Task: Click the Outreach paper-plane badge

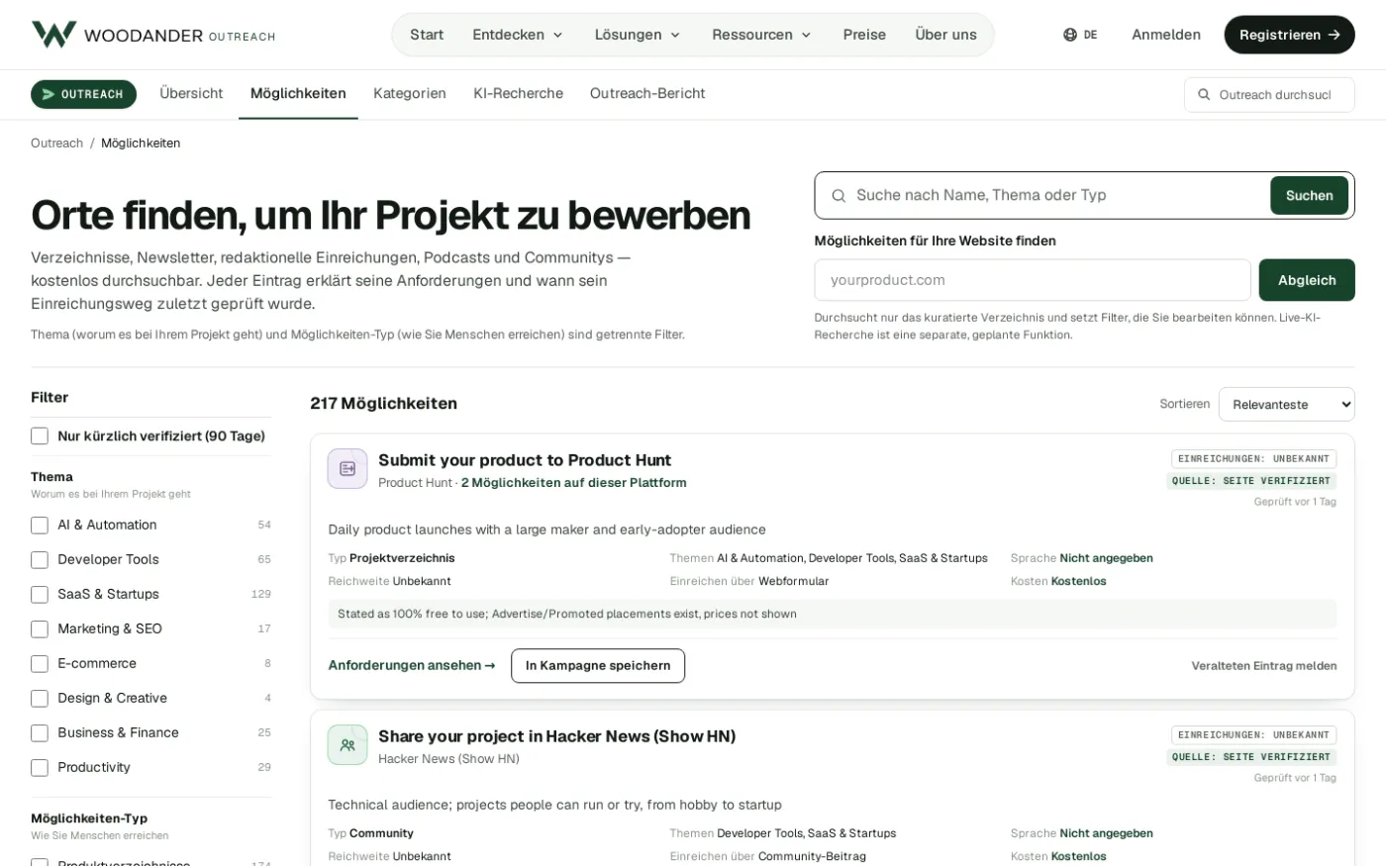Action: pyautogui.click(x=83, y=94)
